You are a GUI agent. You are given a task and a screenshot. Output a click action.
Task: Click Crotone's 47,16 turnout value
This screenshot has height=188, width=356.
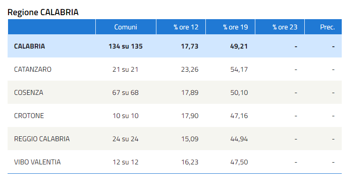(x=239, y=116)
